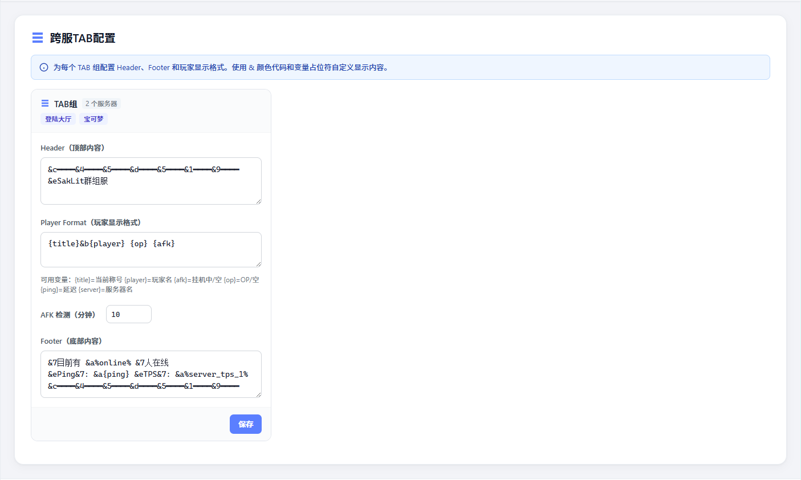The height and width of the screenshot is (480, 801).
Task: Focus the Player Format text area
Action: tap(151, 250)
